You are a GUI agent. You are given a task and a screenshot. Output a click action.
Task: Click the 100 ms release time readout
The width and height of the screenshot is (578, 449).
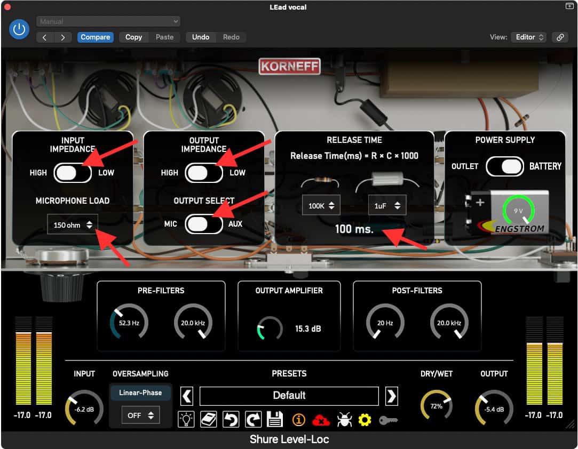pyautogui.click(x=354, y=229)
